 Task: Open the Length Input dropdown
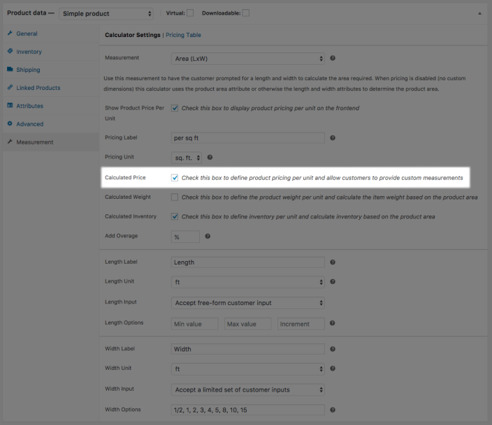[247, 303]
